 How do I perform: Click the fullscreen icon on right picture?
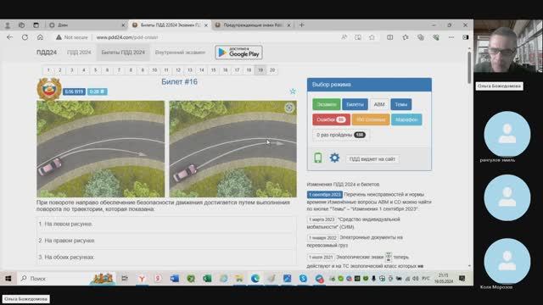point(288,108)
